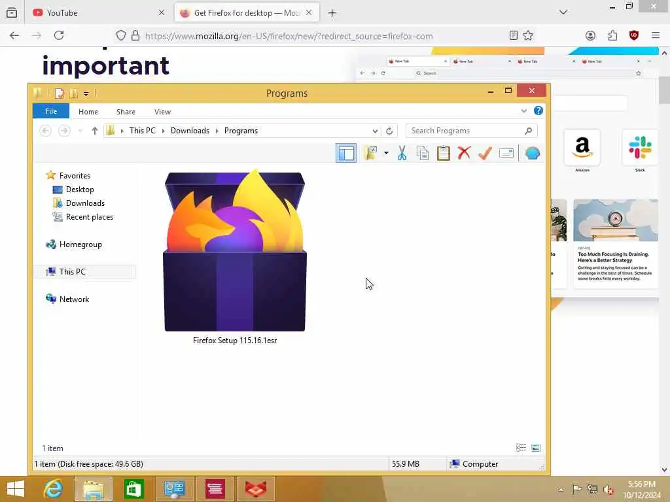
Task: Click the blue Help question mark icon
Action: [x=538, y=111]
